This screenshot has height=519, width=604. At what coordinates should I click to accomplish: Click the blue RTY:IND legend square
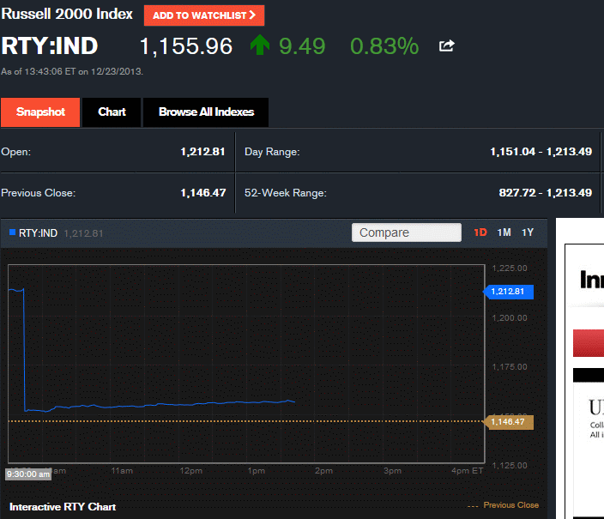click(x=12, y=232)
